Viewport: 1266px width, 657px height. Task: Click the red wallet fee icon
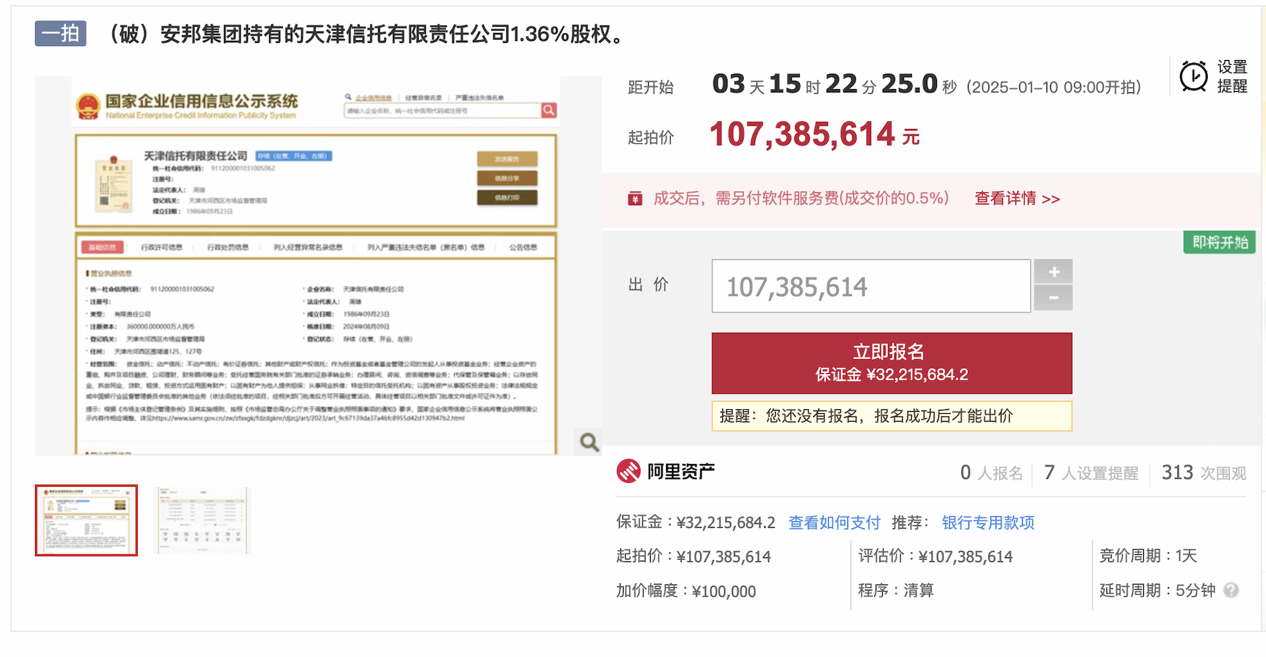pyautogui.click(x=635, y=199)
